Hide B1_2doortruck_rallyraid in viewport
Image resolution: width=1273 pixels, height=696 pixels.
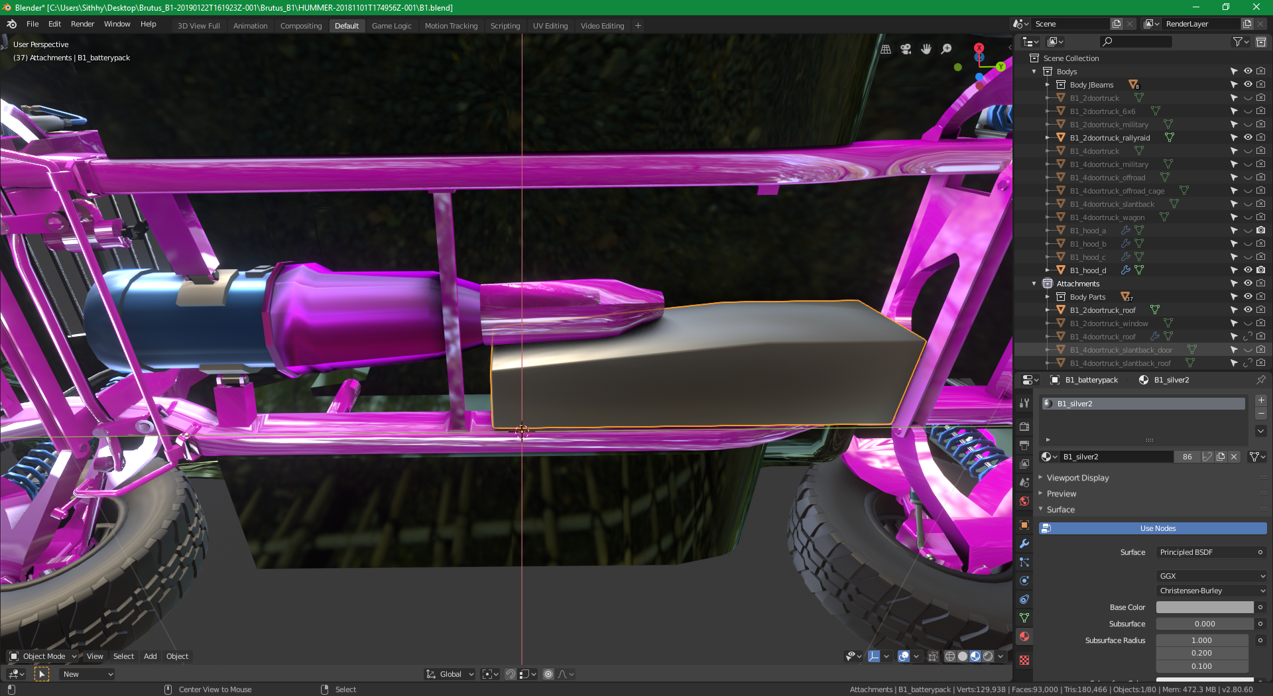(x=1248, y=138)
